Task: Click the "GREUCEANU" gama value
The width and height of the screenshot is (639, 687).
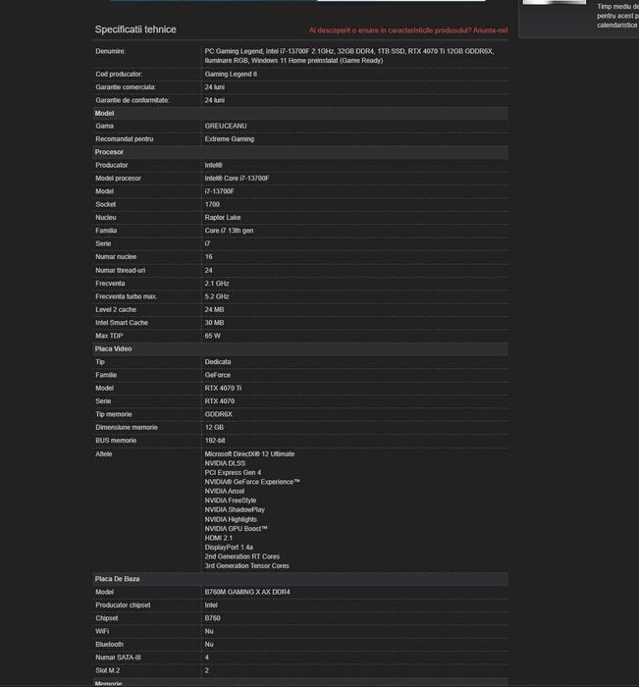Action: point(226,126)
